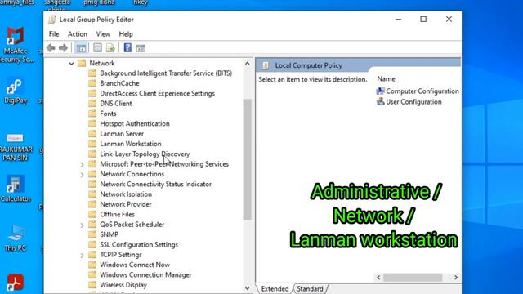
Task: Open the Help toolbar icon
Action: [127, 48]
